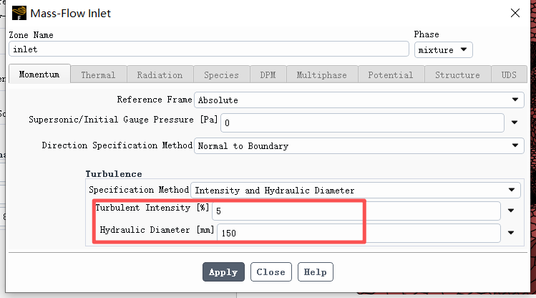Expand the Reference Frame dropdown
536x298 pixels.
pos(359,100)
